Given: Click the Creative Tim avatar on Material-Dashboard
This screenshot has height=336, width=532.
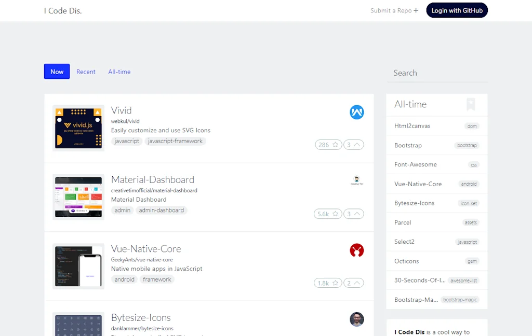Looking at the screenshot, I should 356,180.
